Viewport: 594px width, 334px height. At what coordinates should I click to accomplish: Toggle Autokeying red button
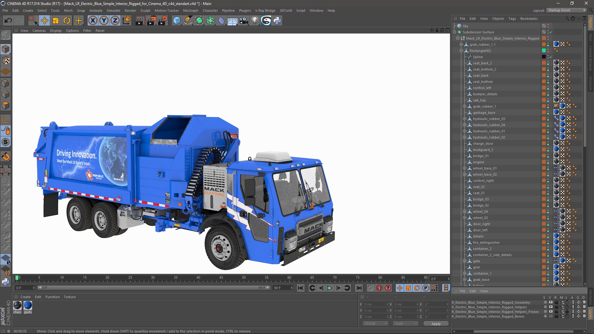[379, 288]
